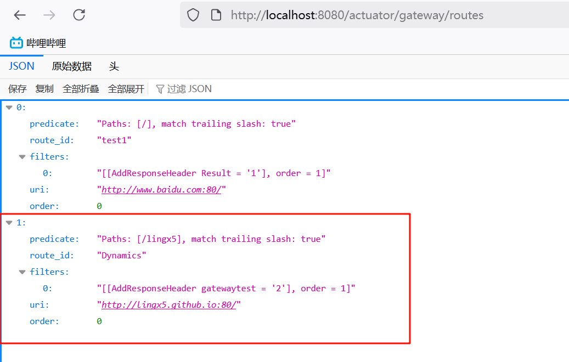This screenshot has width=569, height=362.
Task: Go back with the browser back arrow
Action: [x=20, y=15]
